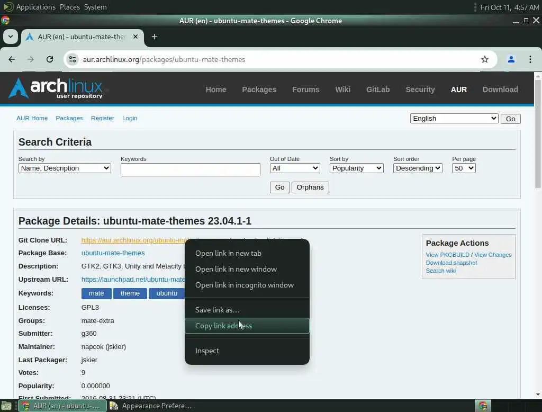The image size is (542, 412).
Task: Select the AUR Chrome window in taskbar
Action: coord(62,406)
